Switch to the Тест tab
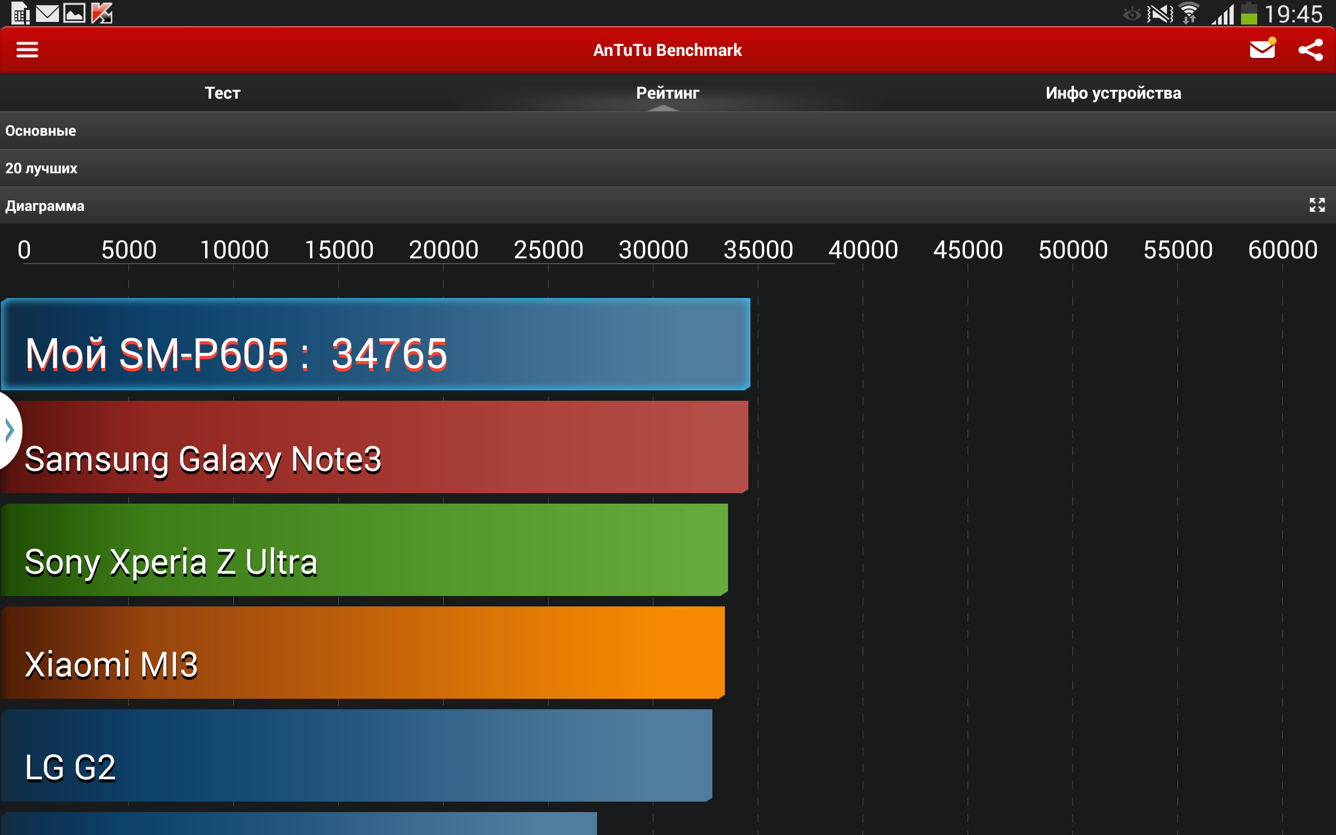The width and height of the screenshot is (1336, 835). [222, 93]
